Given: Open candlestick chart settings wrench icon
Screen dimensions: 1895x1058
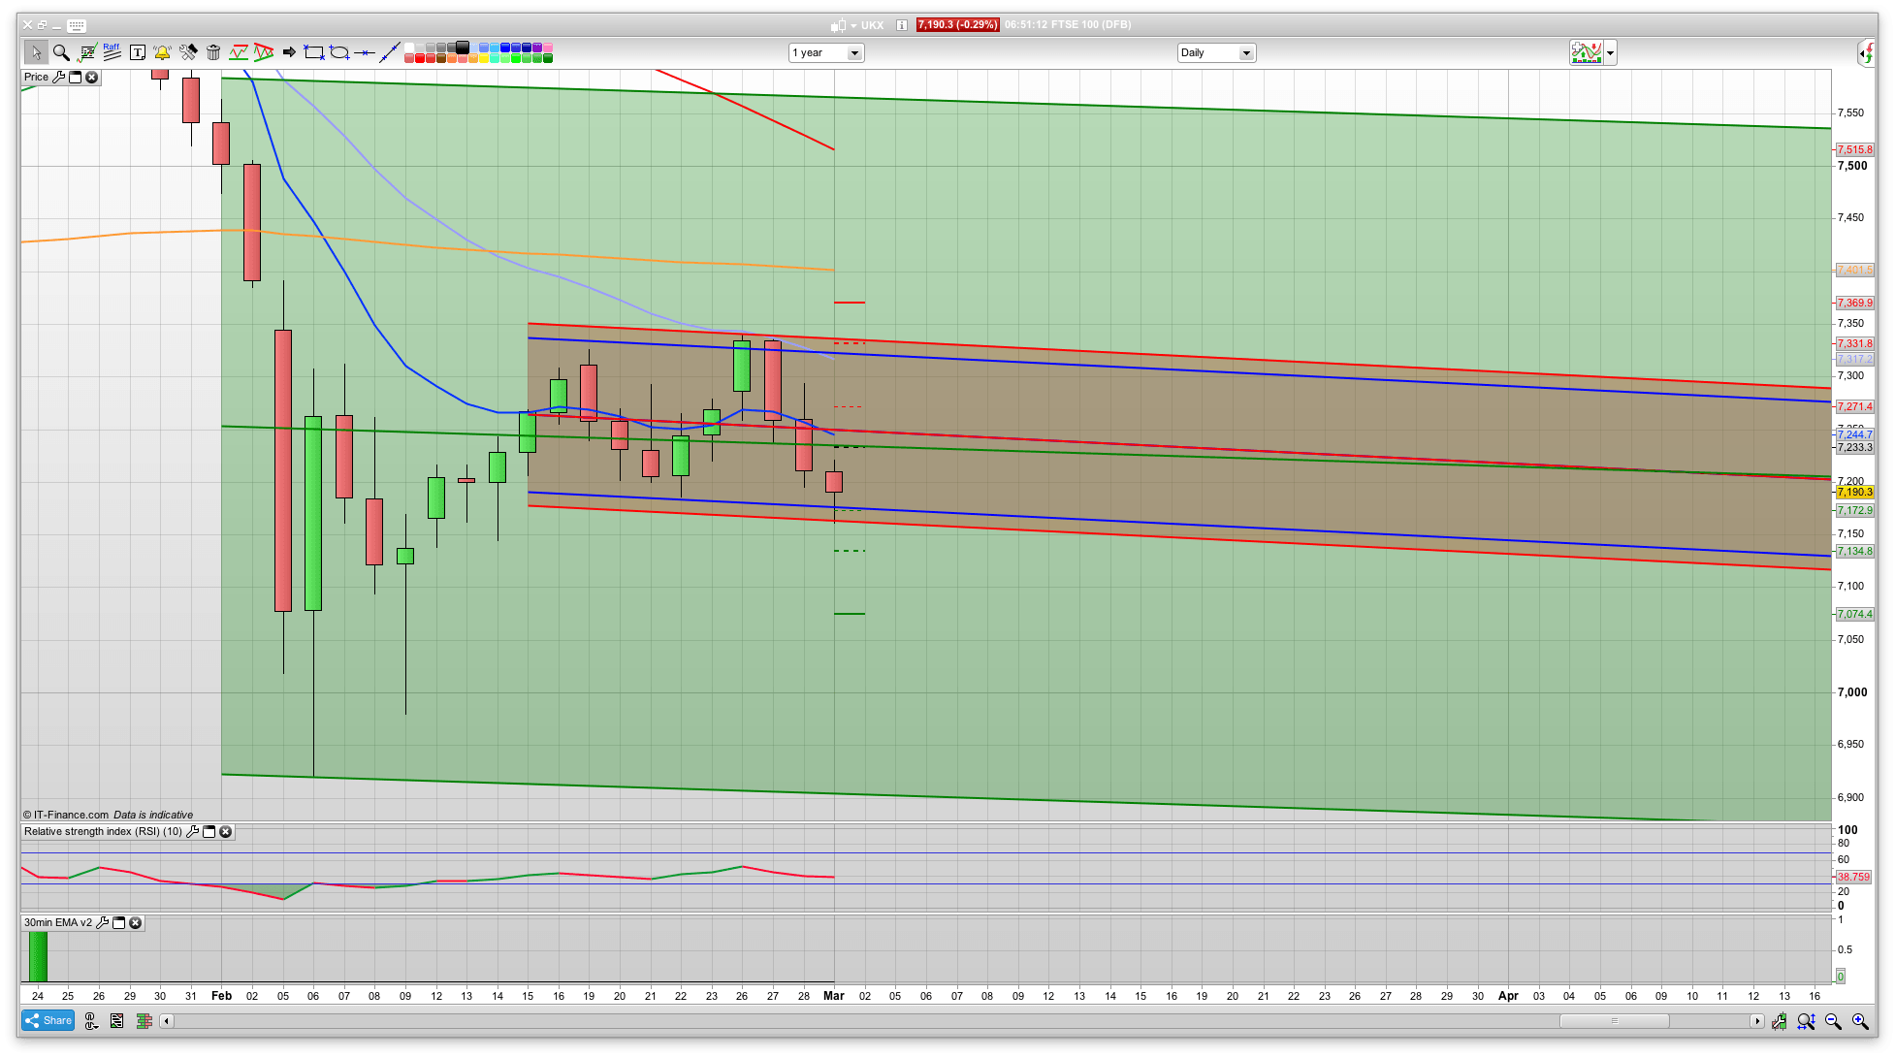Looking at the screenshot, I should pos(1780,1020).
